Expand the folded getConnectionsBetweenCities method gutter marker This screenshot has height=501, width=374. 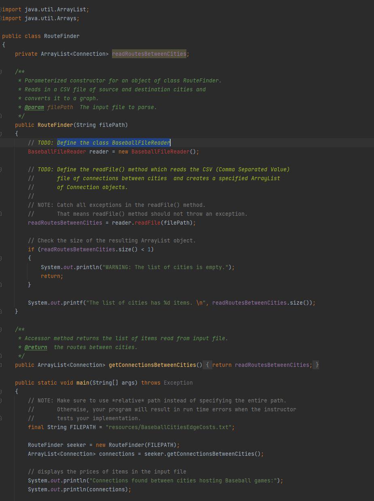point(1,365)
